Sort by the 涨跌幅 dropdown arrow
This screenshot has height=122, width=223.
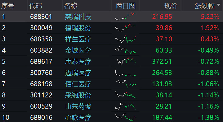219,5
